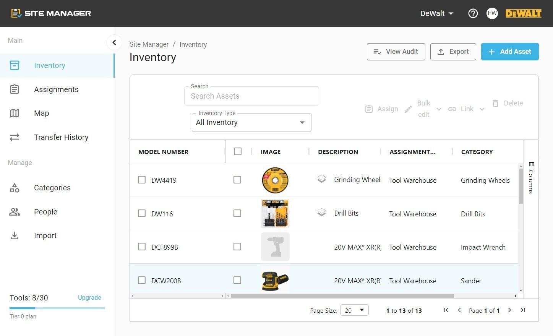Click the Add Asset button

click(x=510, y=52)
